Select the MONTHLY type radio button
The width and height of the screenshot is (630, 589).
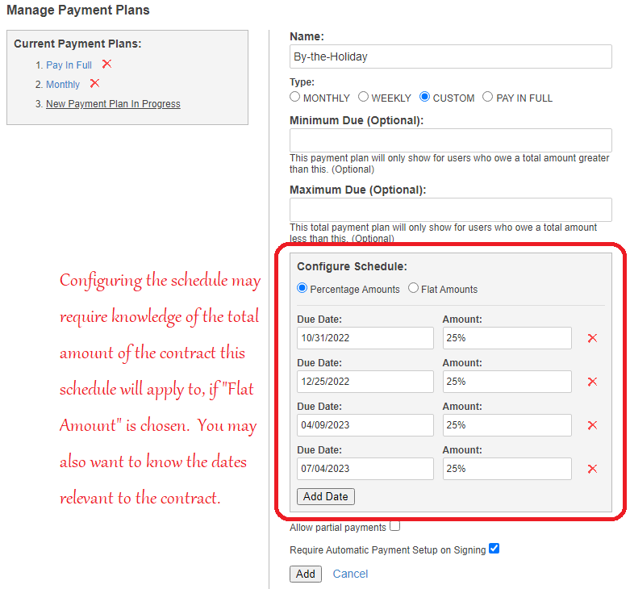(295, 98)
